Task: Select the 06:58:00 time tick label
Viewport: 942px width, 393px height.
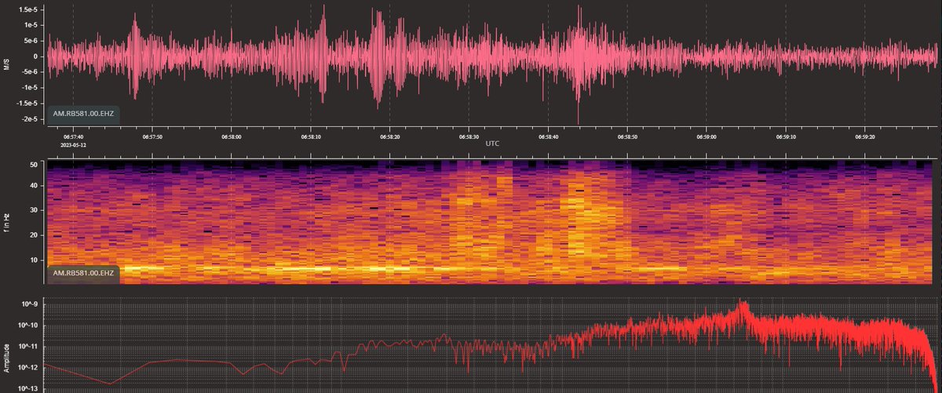Action: [232, 136]
